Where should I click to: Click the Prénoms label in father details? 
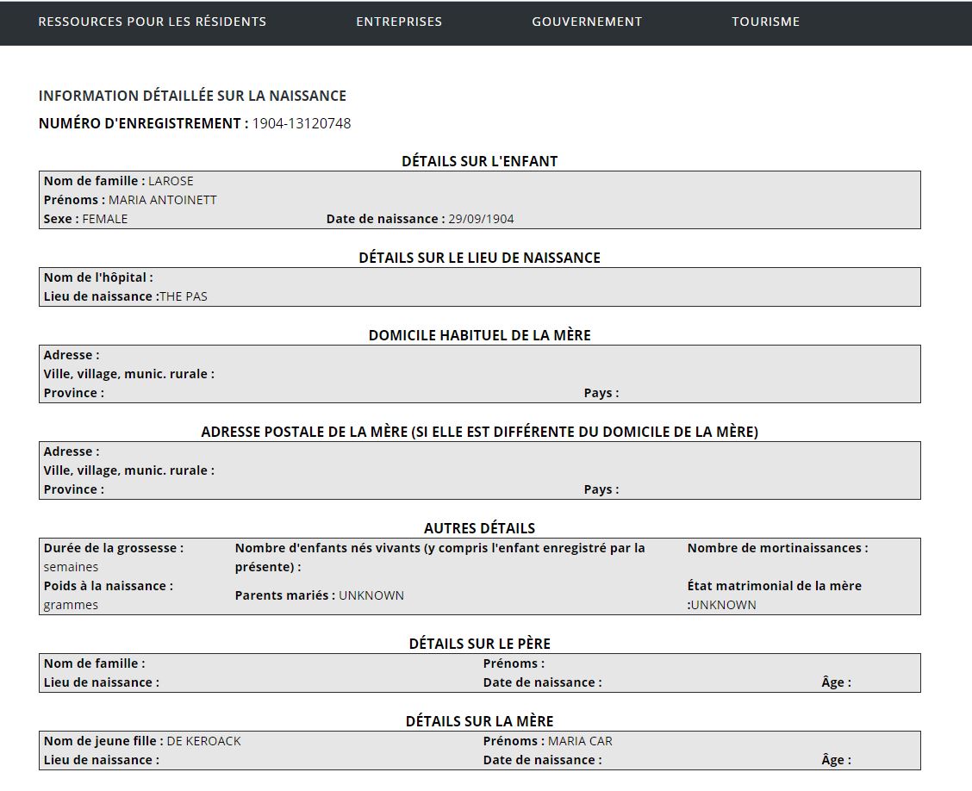514,663
